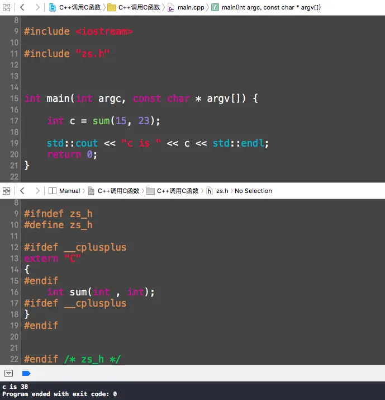This screenshot has width=385, height=400.
Task: Click "Program ended with exit code: 0"
Action: [x=60, y=394]
